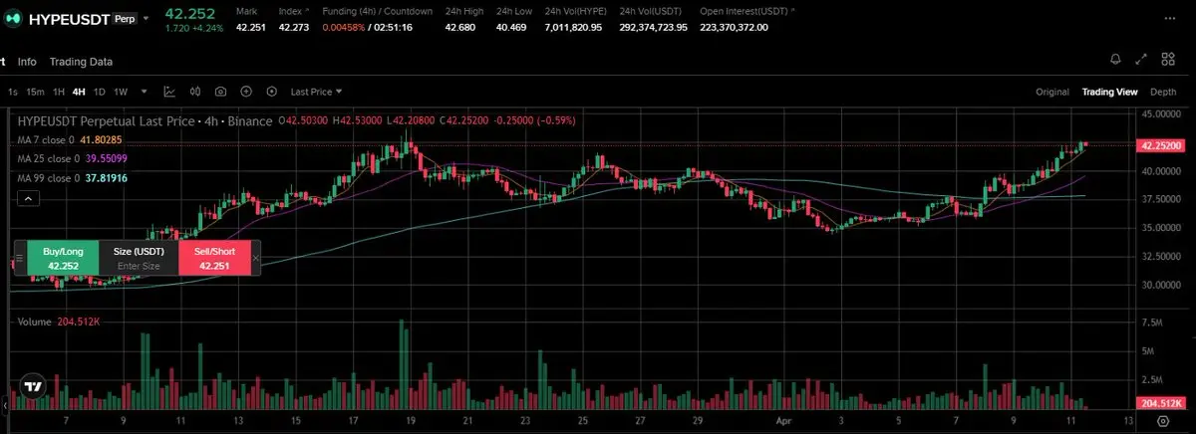Grab the quick-order panel handle icon
Screen dimensions: 1196x434
pyautogui.click(x=19, y=257)
